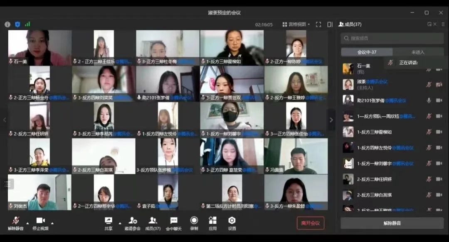The height and width of the screenshot is (242, 449).
Task: Select the 会议中·37 tab
Action: (367, 52)
